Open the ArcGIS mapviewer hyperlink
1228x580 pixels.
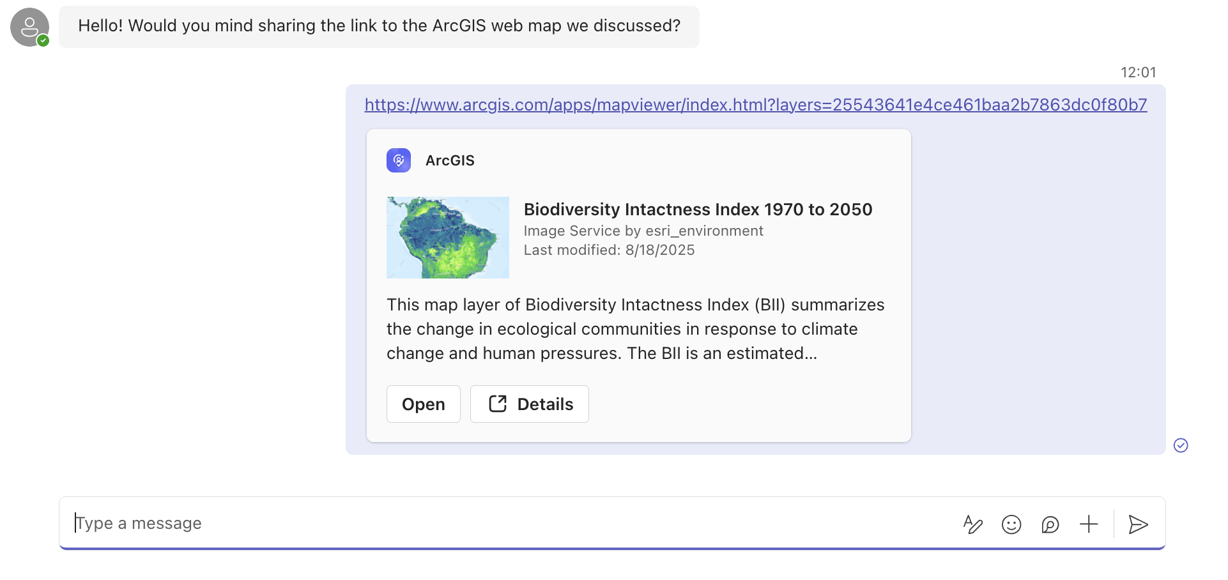coord(756,105)
